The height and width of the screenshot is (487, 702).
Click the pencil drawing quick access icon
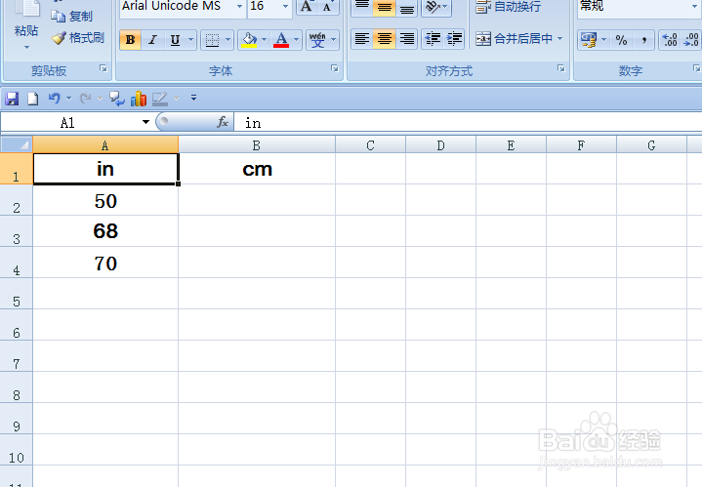(x=160, y=99)
